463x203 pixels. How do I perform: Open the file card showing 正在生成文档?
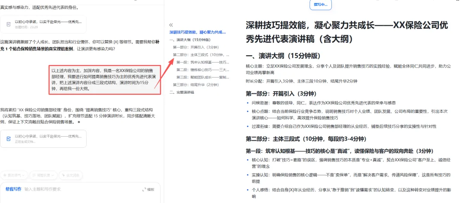pos(43,139)
